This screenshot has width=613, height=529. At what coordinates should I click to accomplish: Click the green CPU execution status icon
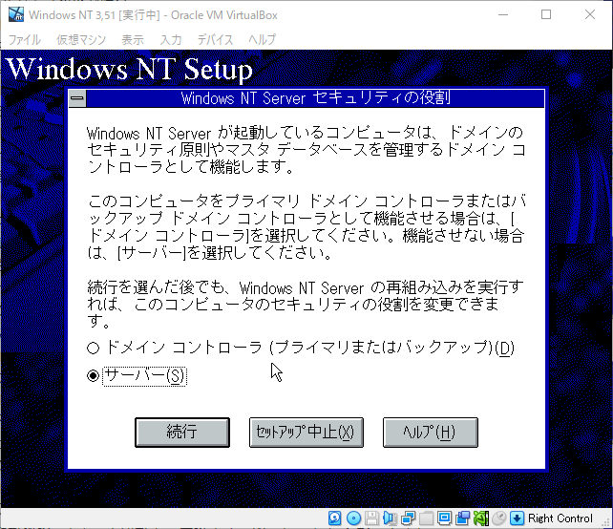coord(481,518)
